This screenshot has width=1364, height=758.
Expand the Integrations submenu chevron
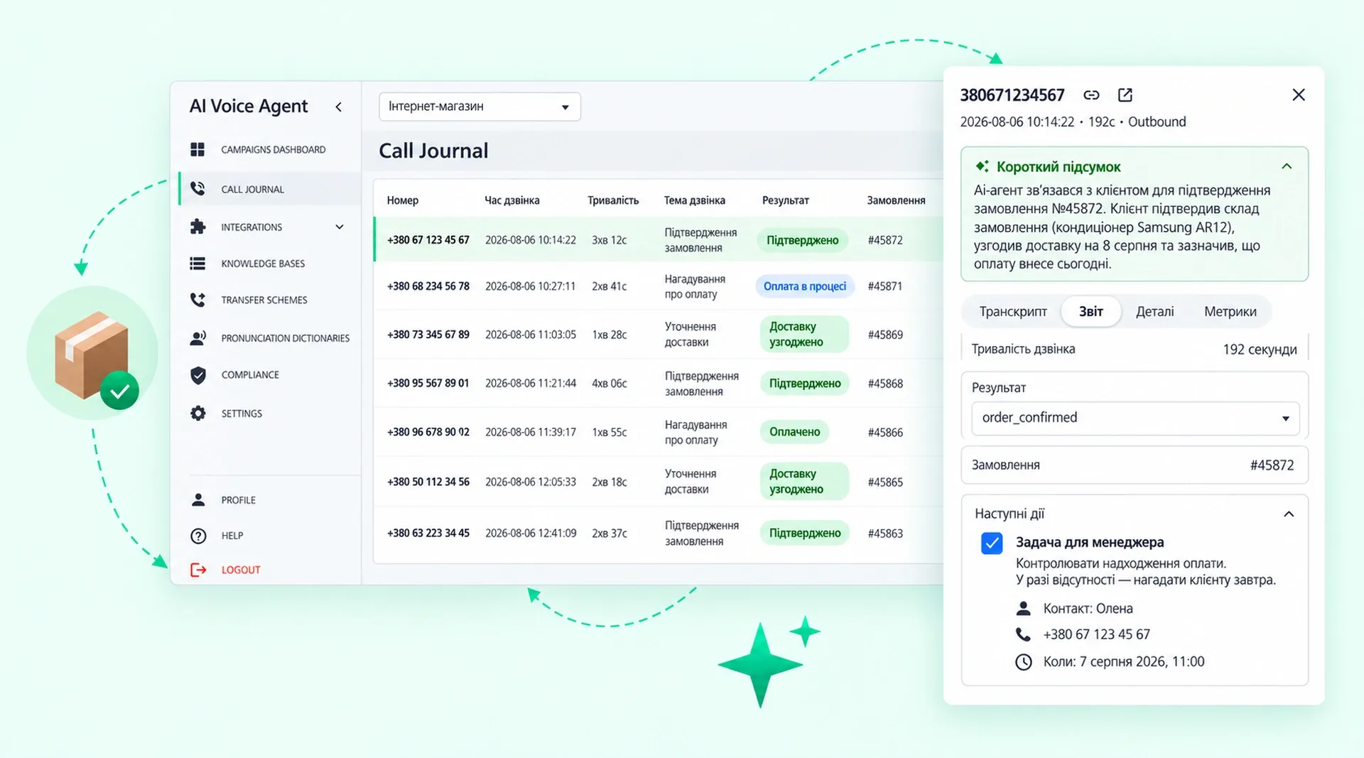point(340,227)
